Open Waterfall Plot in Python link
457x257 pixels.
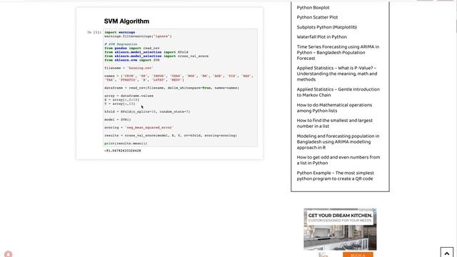coord(322,37)
